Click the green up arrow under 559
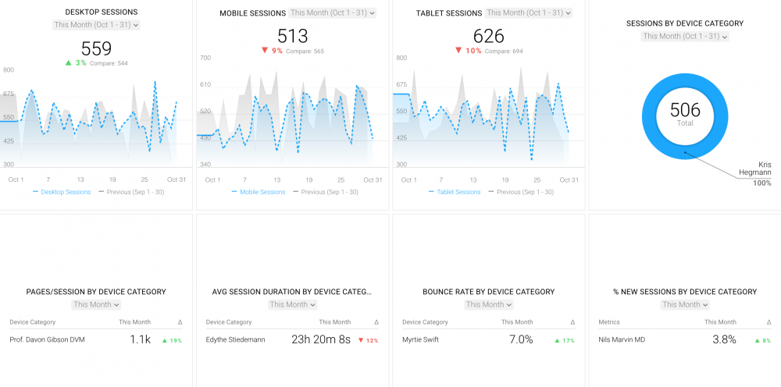 [x=68, y=62]
